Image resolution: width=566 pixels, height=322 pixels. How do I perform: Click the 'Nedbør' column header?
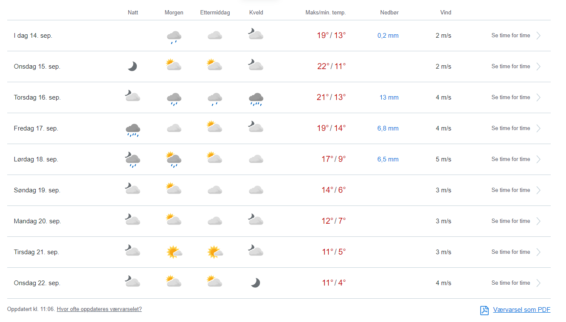point(389,13)
